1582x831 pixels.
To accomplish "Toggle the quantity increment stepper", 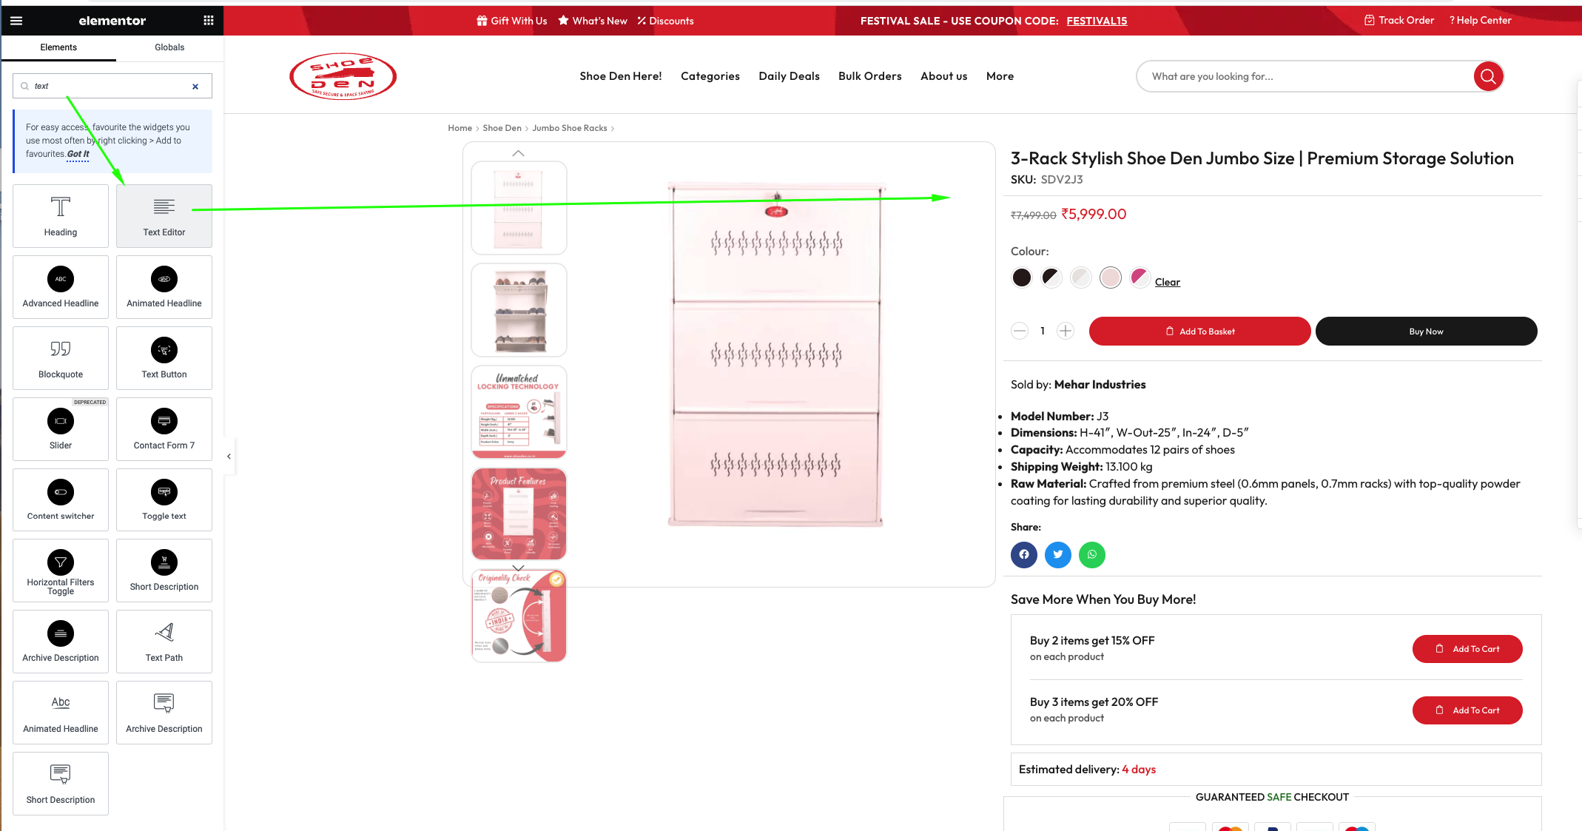I will (x=1065, y=331).
